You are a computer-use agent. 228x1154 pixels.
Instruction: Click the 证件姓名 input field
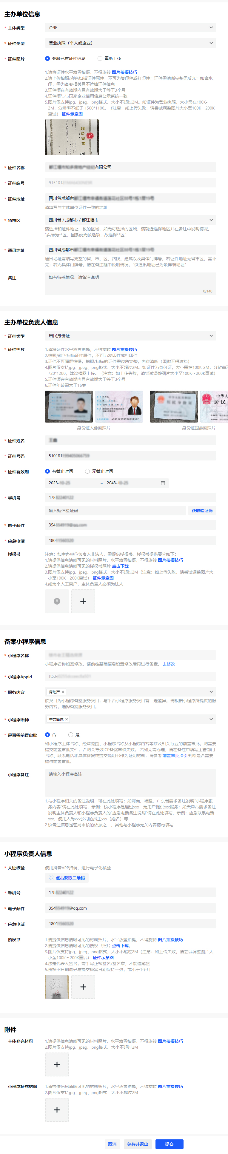pyautogui.click(x=130, y=440)
